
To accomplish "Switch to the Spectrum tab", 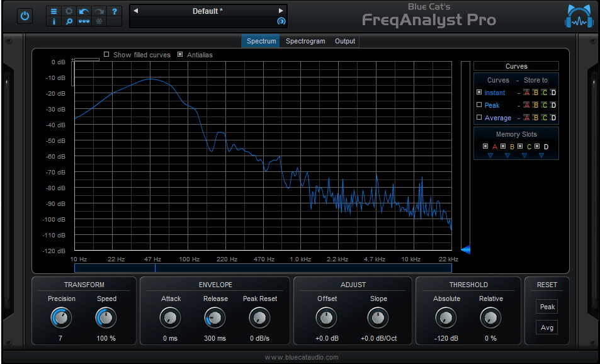I will (261, 41).
